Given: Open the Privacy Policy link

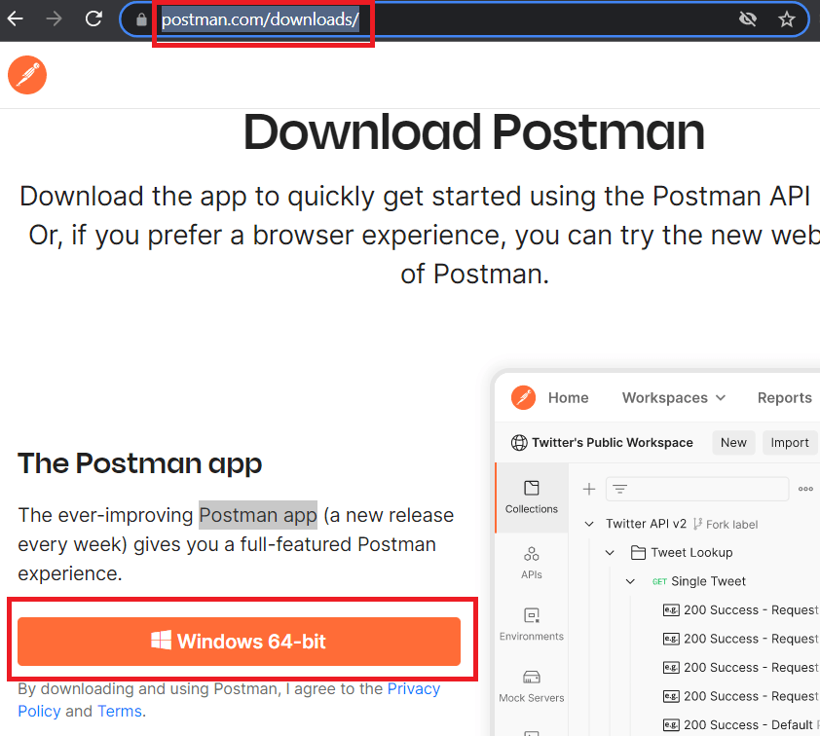Looking at the screenshot, I should pyautogui.click(x=413, y=689).
